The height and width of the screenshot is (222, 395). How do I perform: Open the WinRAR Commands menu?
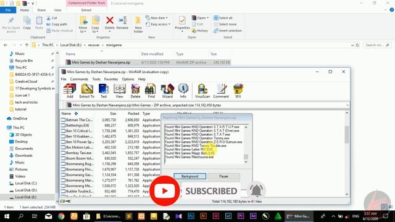79,79
